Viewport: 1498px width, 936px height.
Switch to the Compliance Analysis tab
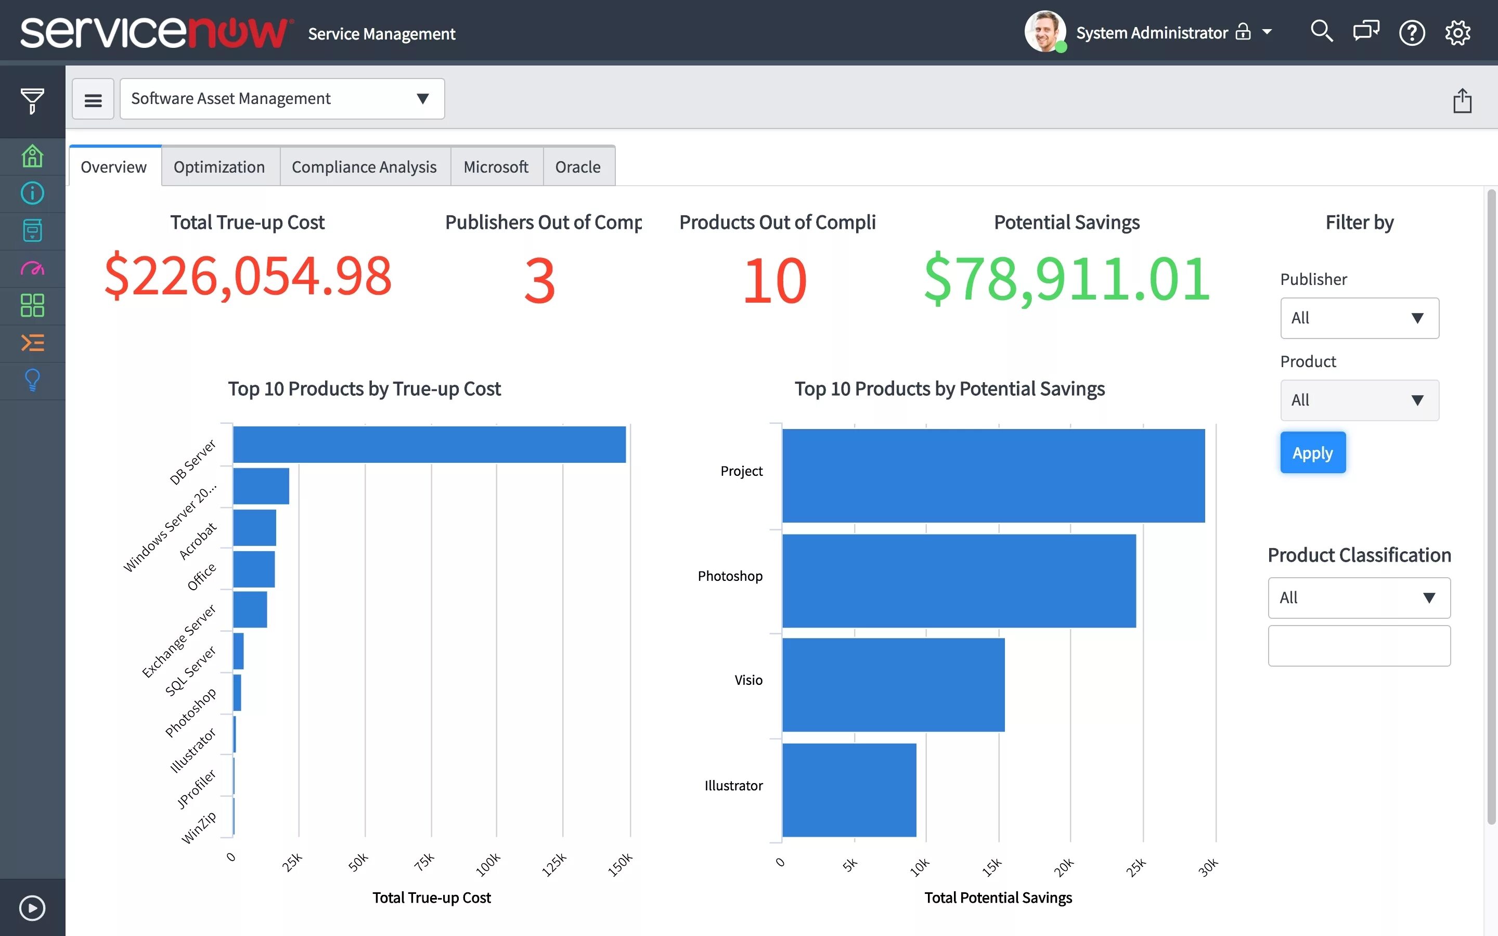click(x=364, y=167)
